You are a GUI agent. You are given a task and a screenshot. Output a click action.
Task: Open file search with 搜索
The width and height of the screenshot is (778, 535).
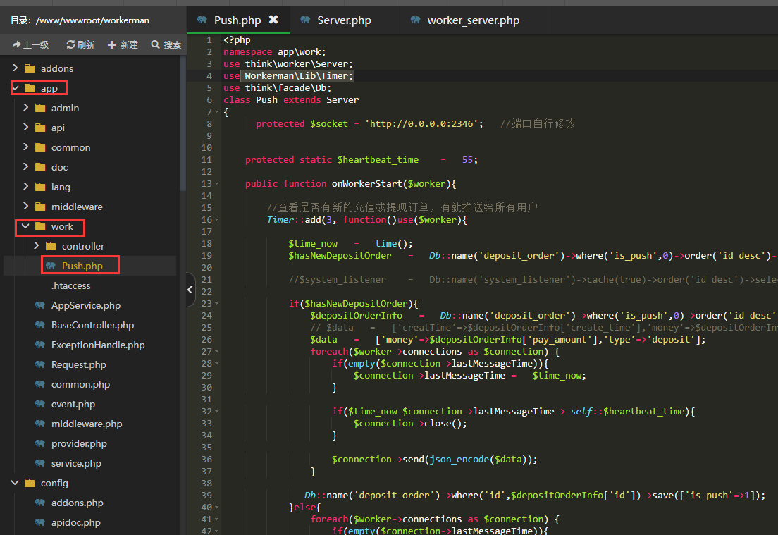(x=166, y=44)
